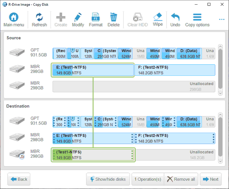This screenshot has width=229, height=189.
Task: Click Show/hide disks button
Action: [x=108, y=179]
